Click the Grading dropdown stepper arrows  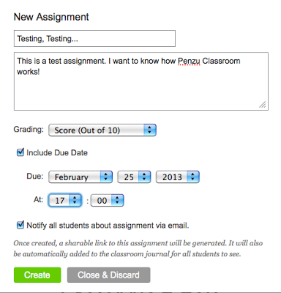click(x=150, y=130)
